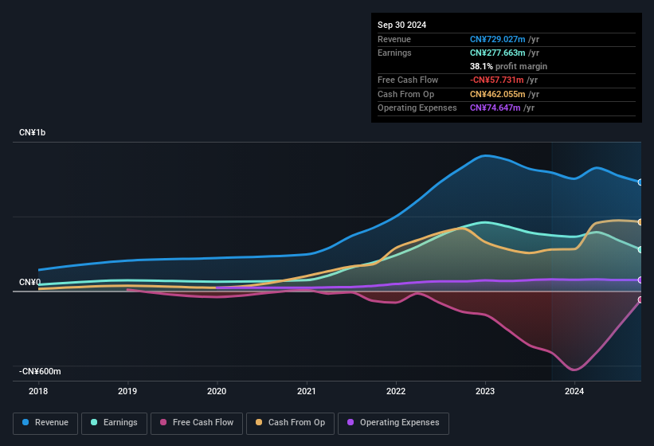Click the Earnings row label in tooltip
Image resolution: width=654 pixels, height=446 pixels.
[x=394, y=53]
